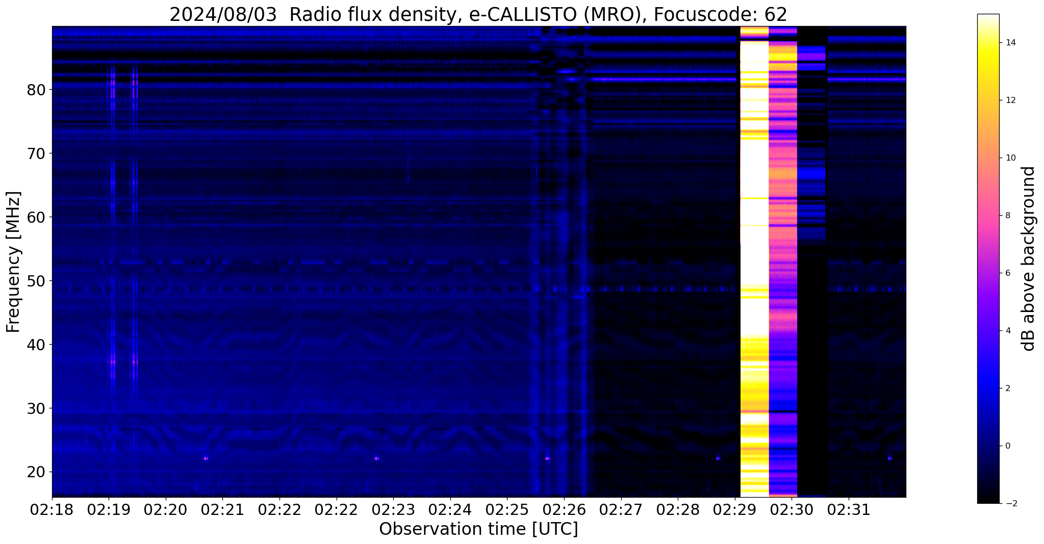Click the 02:30 time tick label

click(x=792, y=509)
